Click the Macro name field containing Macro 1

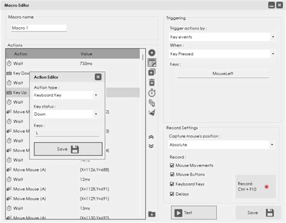(x=39, y=28)
